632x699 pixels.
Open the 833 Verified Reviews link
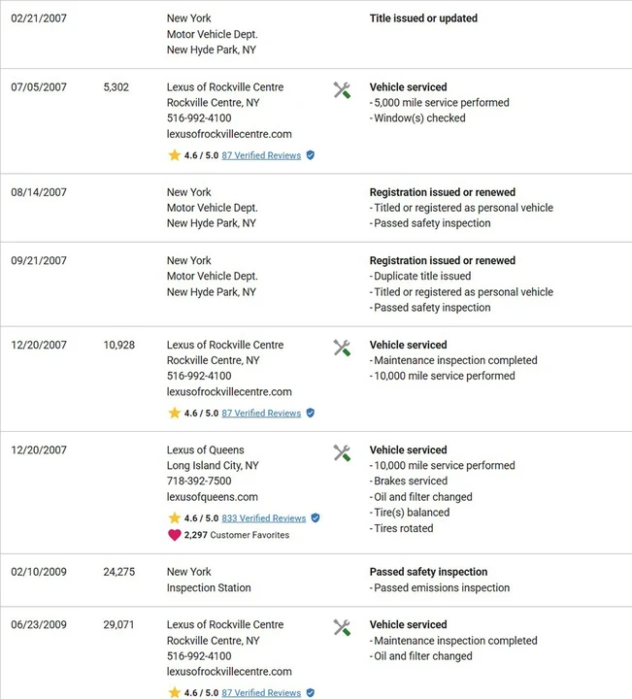(264, 518)
